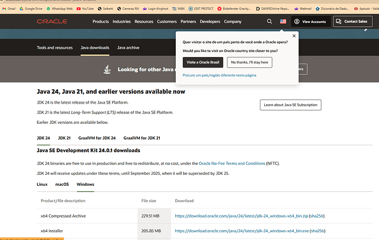Open the Resources menu

click(x=144, y=21)
